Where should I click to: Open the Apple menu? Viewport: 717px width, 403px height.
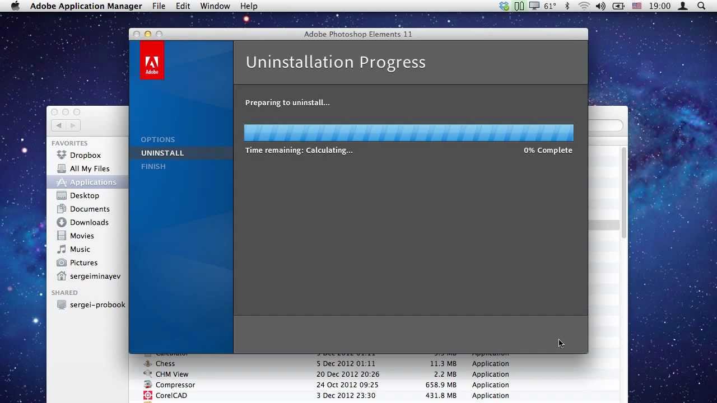[x=15, y=6]
